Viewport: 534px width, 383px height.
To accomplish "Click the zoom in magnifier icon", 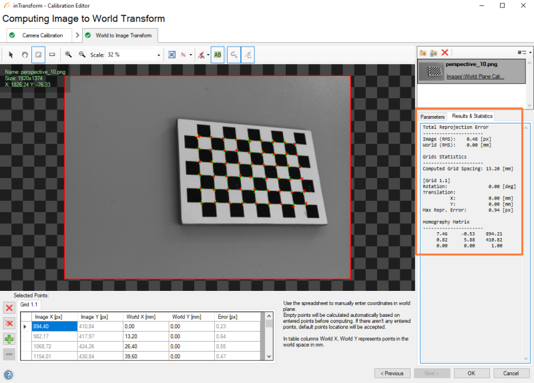I will 68,55.
